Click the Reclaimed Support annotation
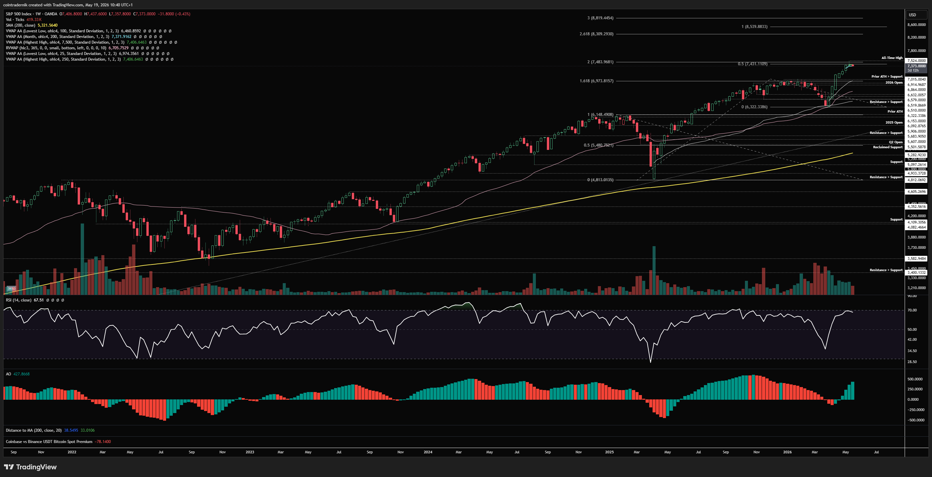Image resolution: width=932 pixels, height=477 pixels. [x=888, y=147]
